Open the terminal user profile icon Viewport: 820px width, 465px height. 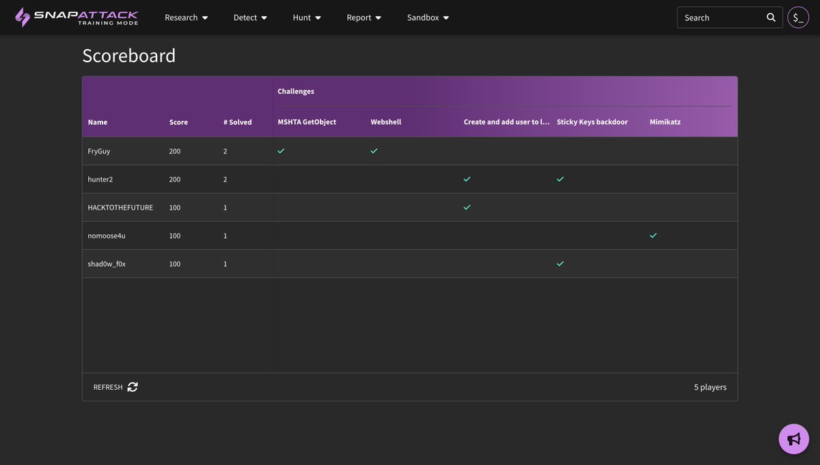(798, 18)
